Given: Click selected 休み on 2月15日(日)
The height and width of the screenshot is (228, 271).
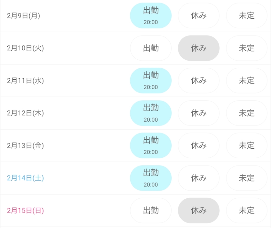Looking at the screenshot, I should coord(199,211).
